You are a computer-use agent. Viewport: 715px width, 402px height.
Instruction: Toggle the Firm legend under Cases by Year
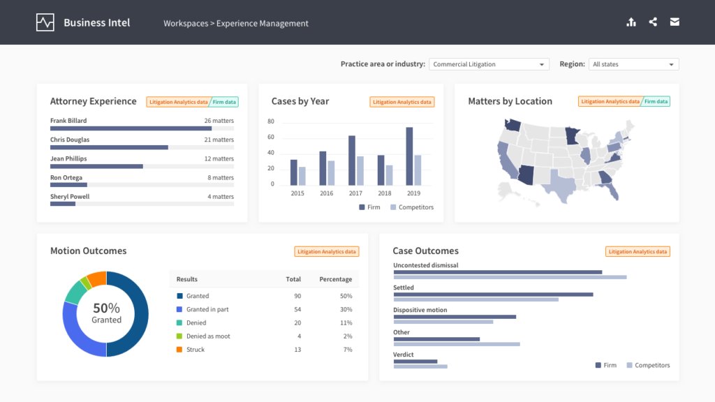[369, 207]
